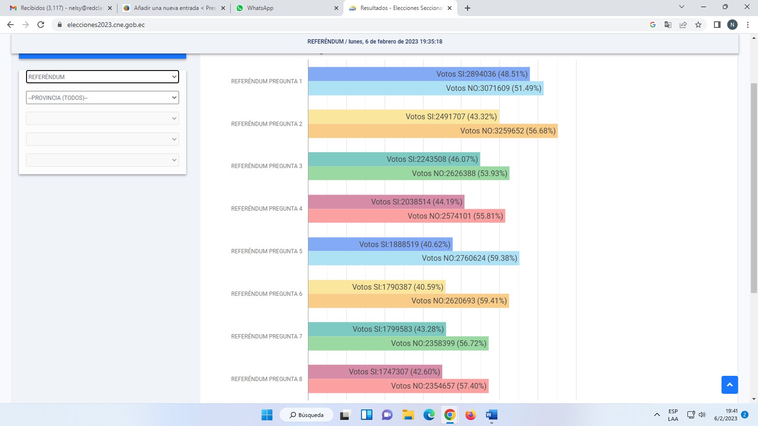The height and width of the screenshot is (426, 758).
Task: Open a new browser tab
Action: click(468, 8)
